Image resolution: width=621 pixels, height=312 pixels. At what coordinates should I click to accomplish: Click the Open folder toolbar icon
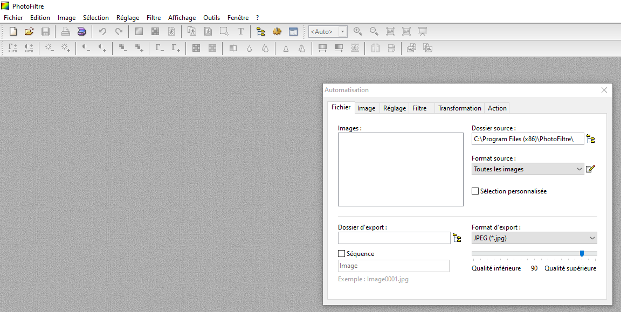point(29,32)
